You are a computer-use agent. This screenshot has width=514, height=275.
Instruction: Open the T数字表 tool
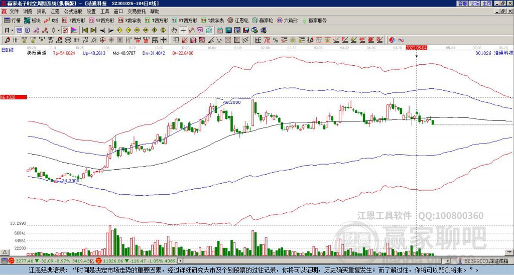[212, 20]
